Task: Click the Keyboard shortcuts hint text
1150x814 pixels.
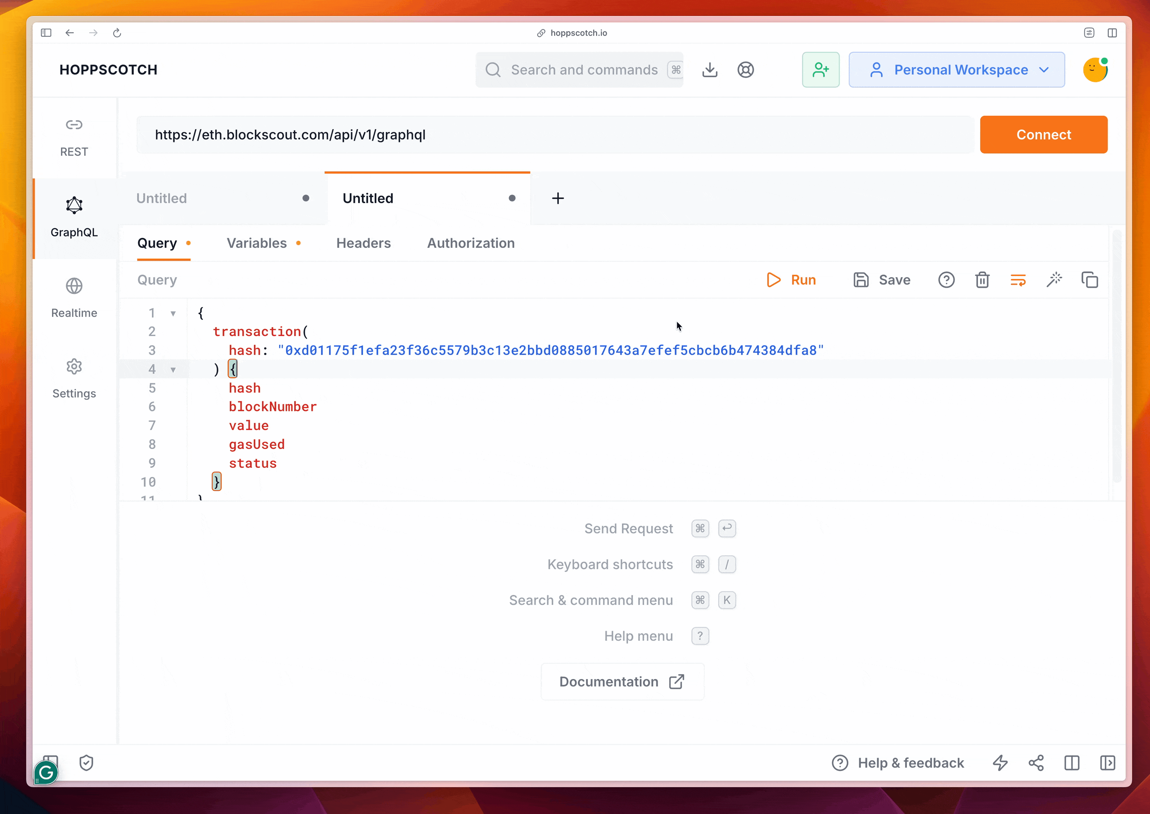Action: coord(610,564)
